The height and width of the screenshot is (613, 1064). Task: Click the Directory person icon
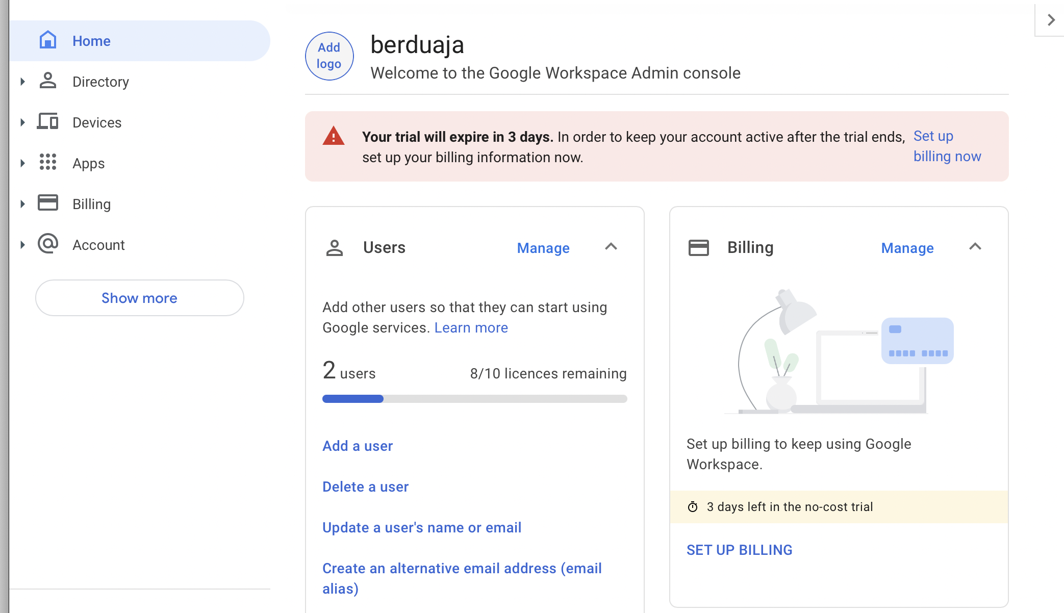[48, 81]
